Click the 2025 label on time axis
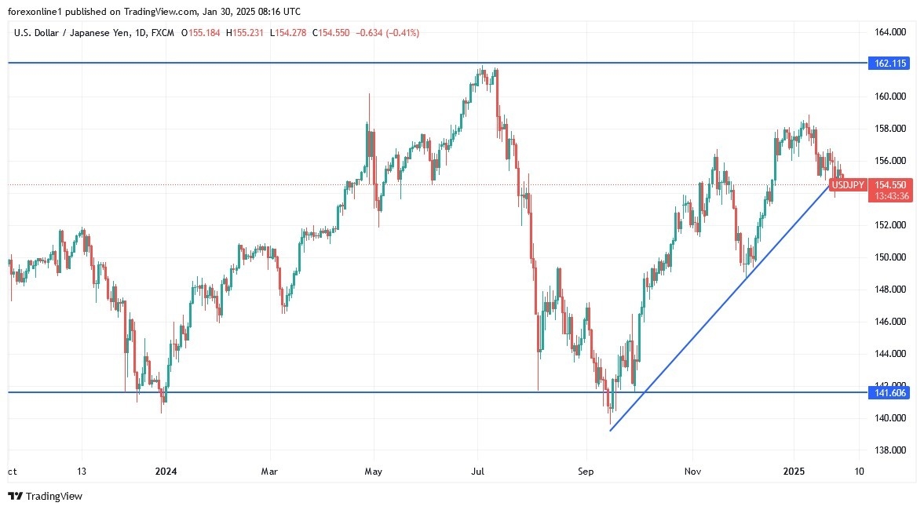Viewport: 924px width, 510px height. [794, 472]
